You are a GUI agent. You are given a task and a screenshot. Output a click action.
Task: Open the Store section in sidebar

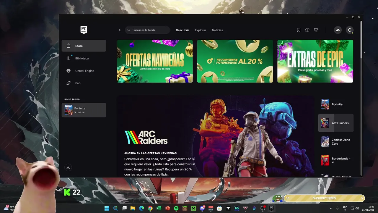click(x=84, y=46)
